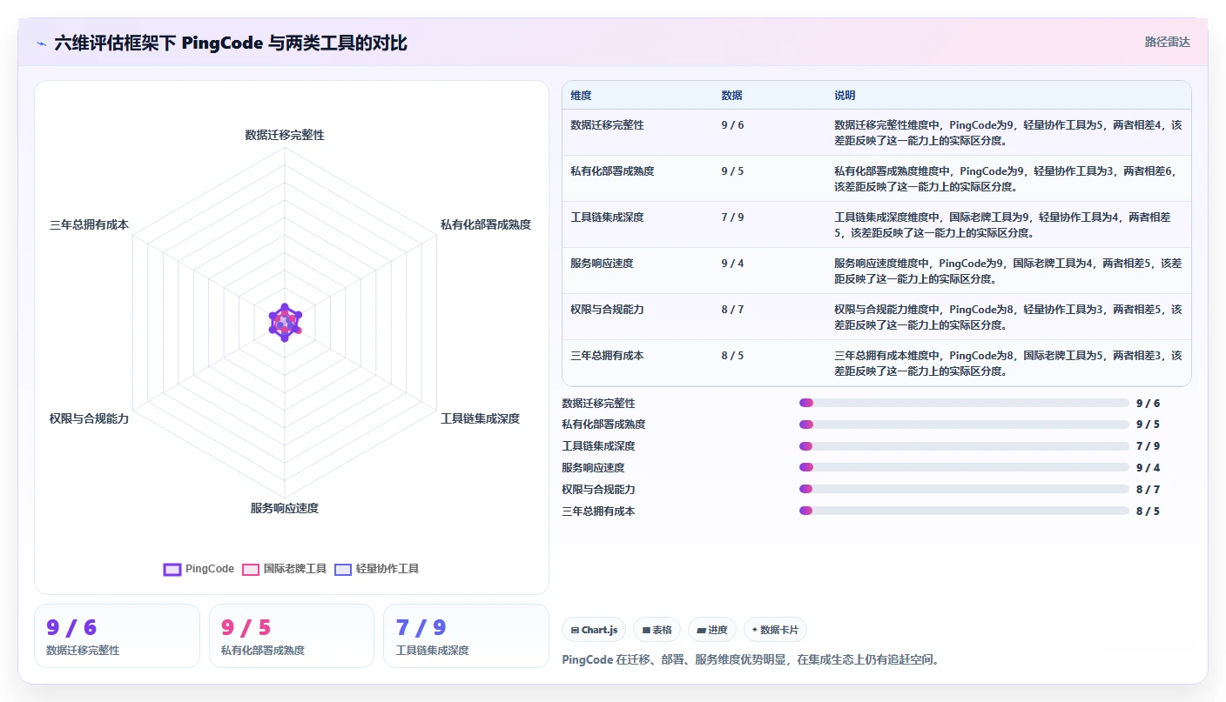Click the table description starting 三年总拥有成本维度中

[x=1007, y=364]
